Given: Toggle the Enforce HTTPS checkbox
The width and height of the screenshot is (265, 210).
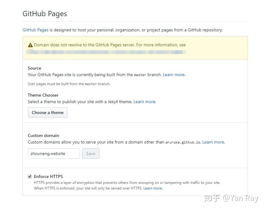Looking at the screenshot, I should point(30,176).
